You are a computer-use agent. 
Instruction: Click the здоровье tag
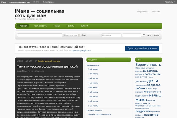[x=154, y=85]
